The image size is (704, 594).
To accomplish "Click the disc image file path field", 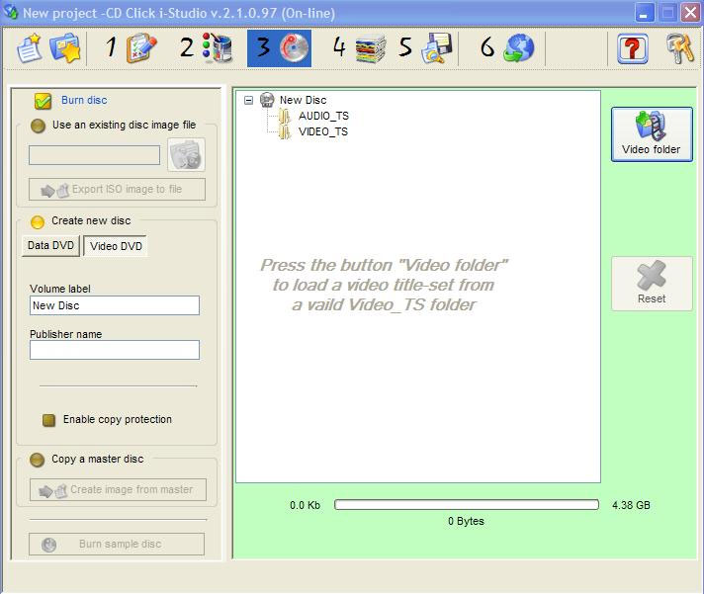I will pos(94,155).
